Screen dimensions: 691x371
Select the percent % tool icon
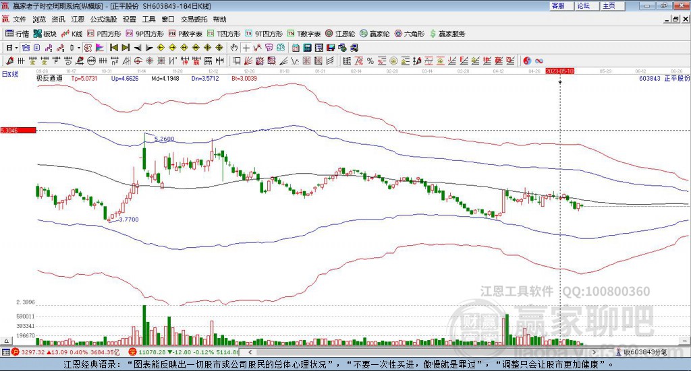pos(370,61)
